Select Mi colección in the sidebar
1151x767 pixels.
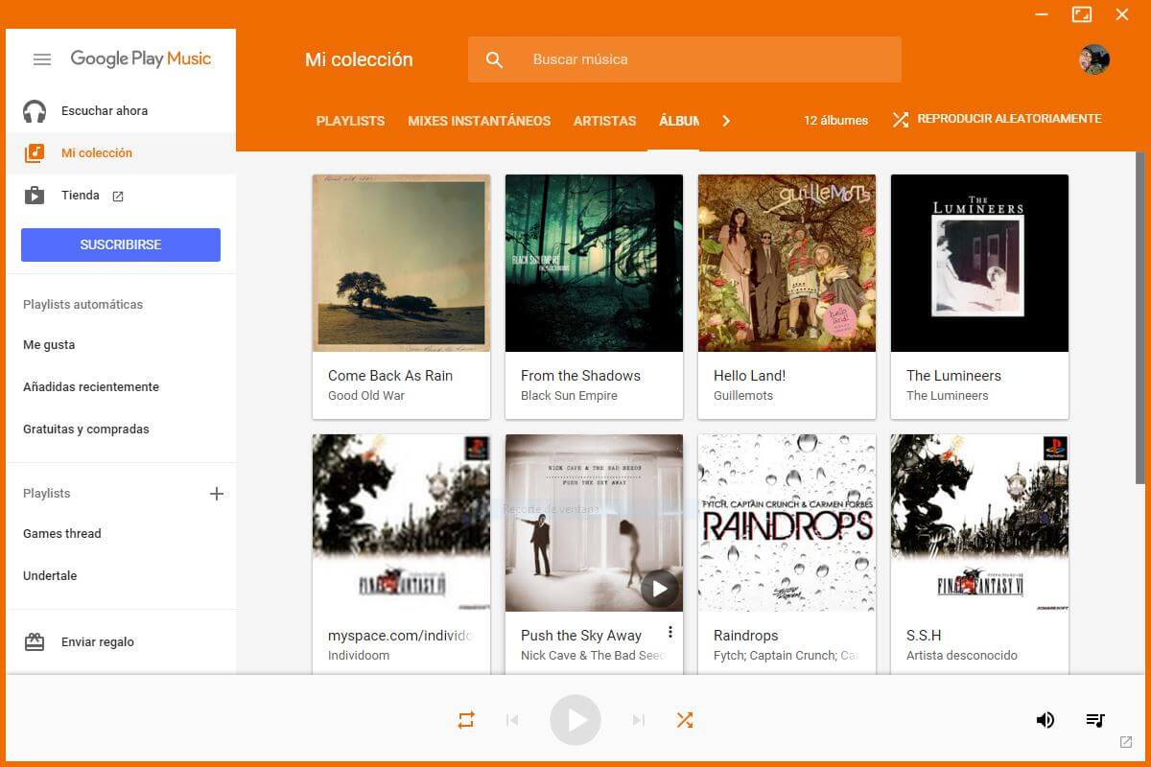121,153
